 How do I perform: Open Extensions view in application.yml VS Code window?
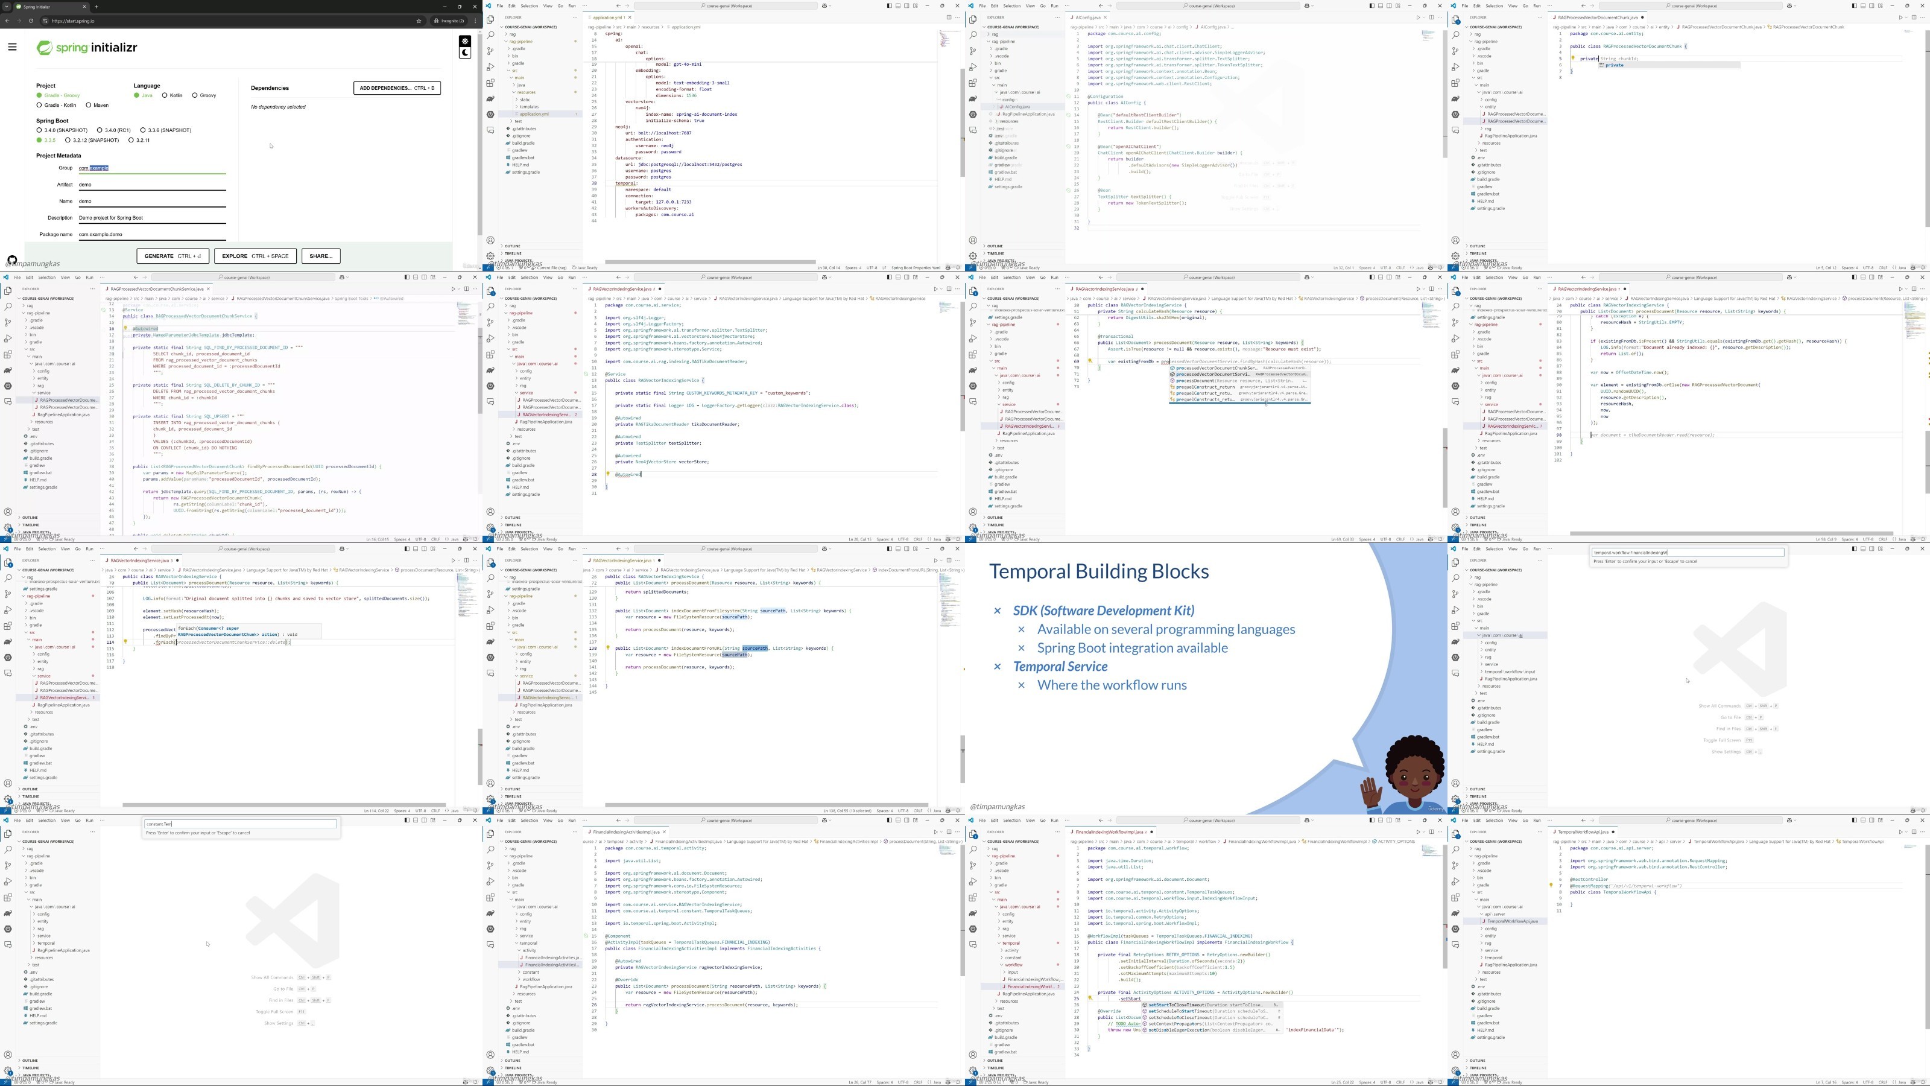(491, 83)
